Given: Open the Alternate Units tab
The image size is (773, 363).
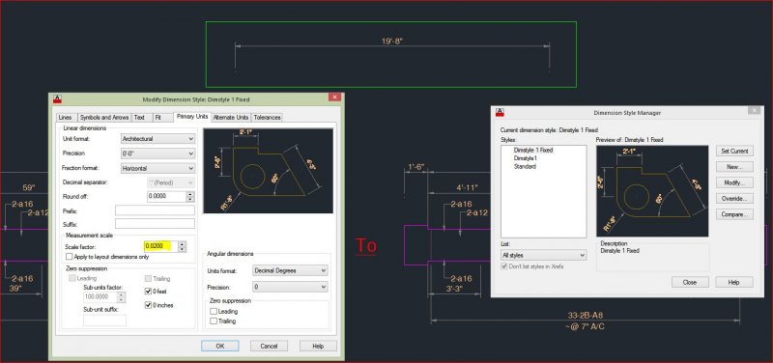Looking at the screenshot, I should [231, 117].
